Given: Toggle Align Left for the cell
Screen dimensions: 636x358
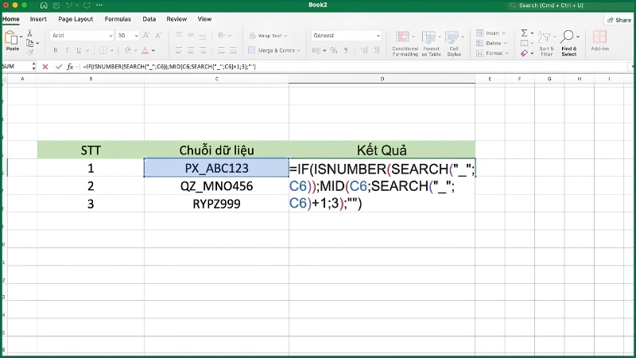Looking at the screenshot, I should (178, 50).
